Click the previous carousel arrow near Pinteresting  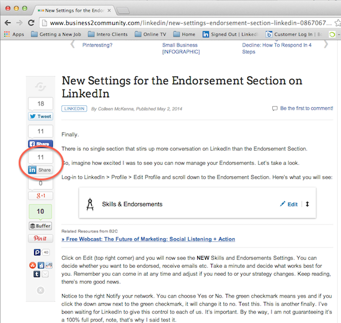tap(73, 45)
